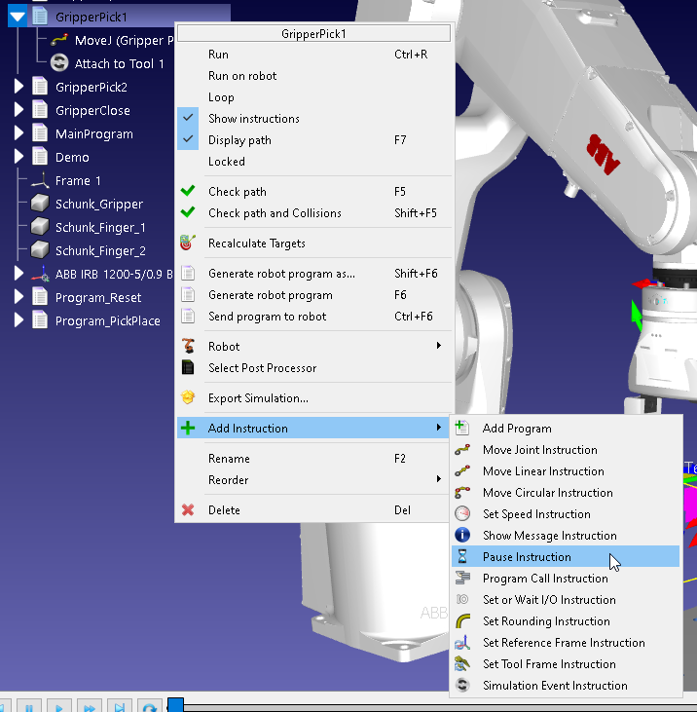Click the Move Circular Instruction icon
Image resolution: width=697 pixels, height=712 pixels.
tap(462, 492)
